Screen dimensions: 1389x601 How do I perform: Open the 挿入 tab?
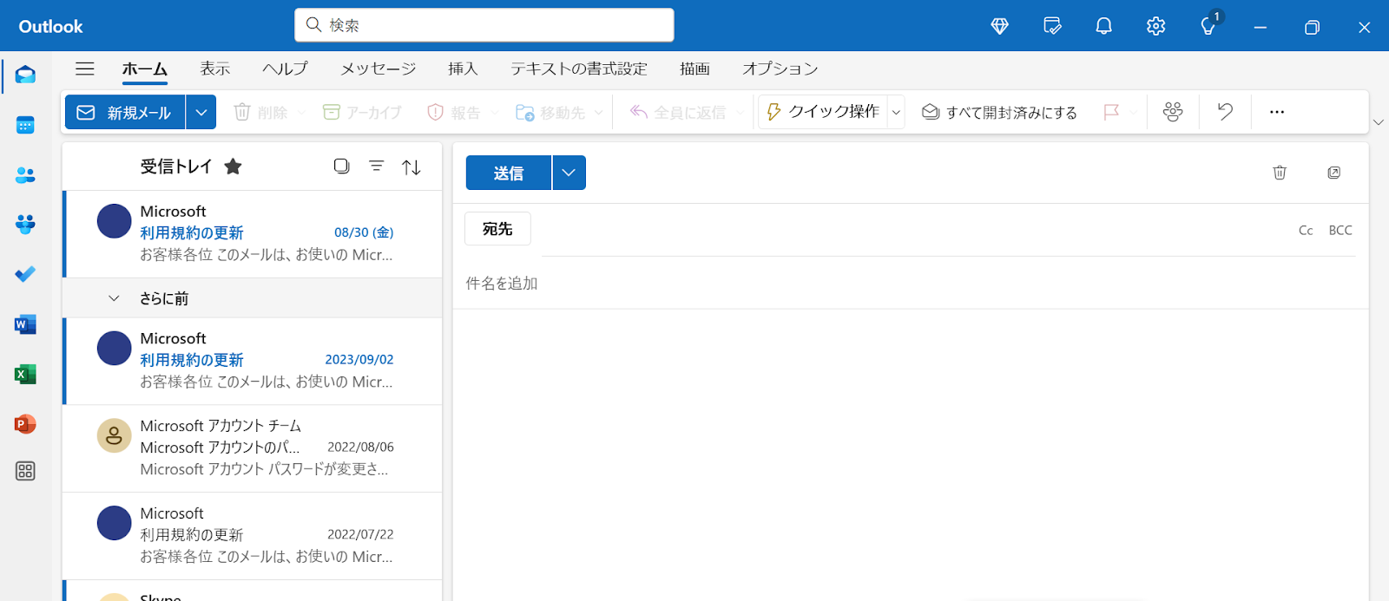pyautogui.click(x=463, y=69)
